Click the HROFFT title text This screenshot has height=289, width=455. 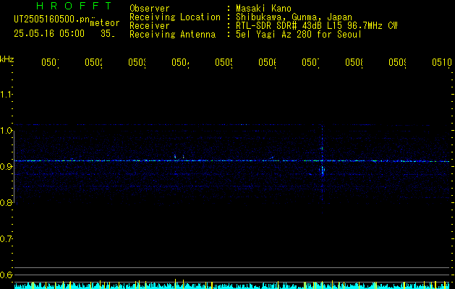[x=75, y=6]
